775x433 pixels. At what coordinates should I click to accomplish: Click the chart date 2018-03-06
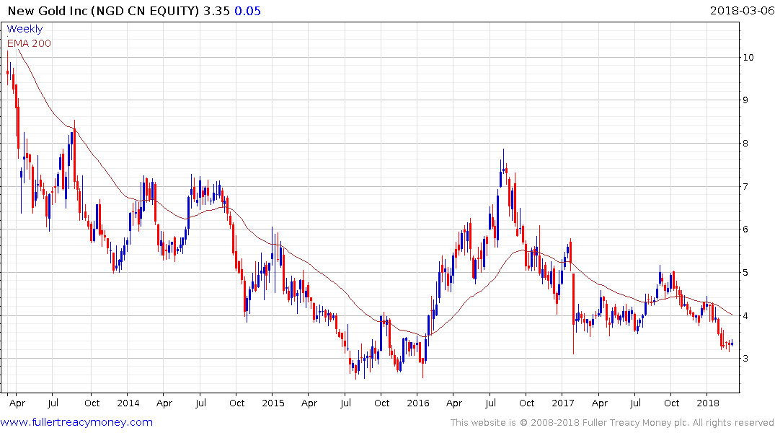click(742, 10)
